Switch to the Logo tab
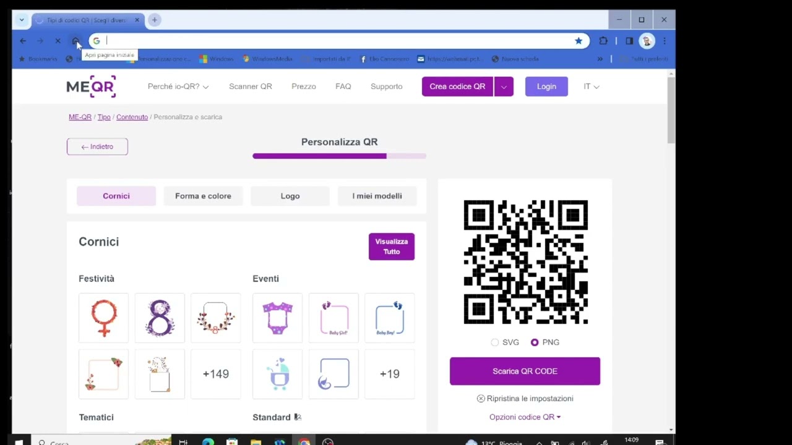Screen dimensions: 792x445 click(x=290, y=196)
